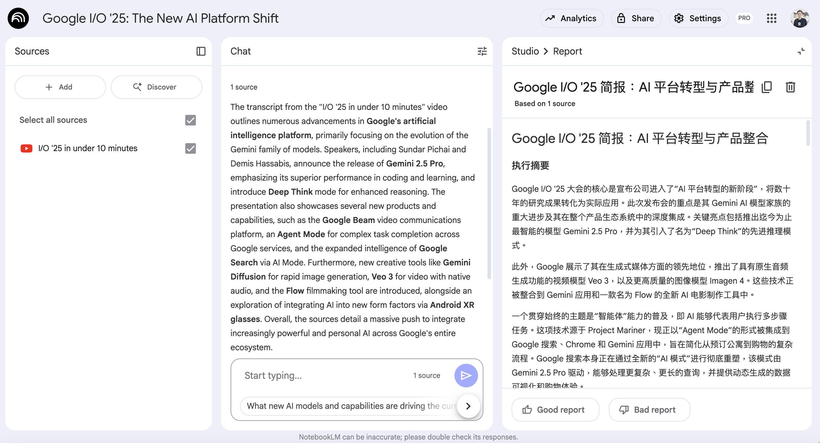Click the report panel scrollbar
Viewport: 820px width, 443px height.
pos(808,133)
